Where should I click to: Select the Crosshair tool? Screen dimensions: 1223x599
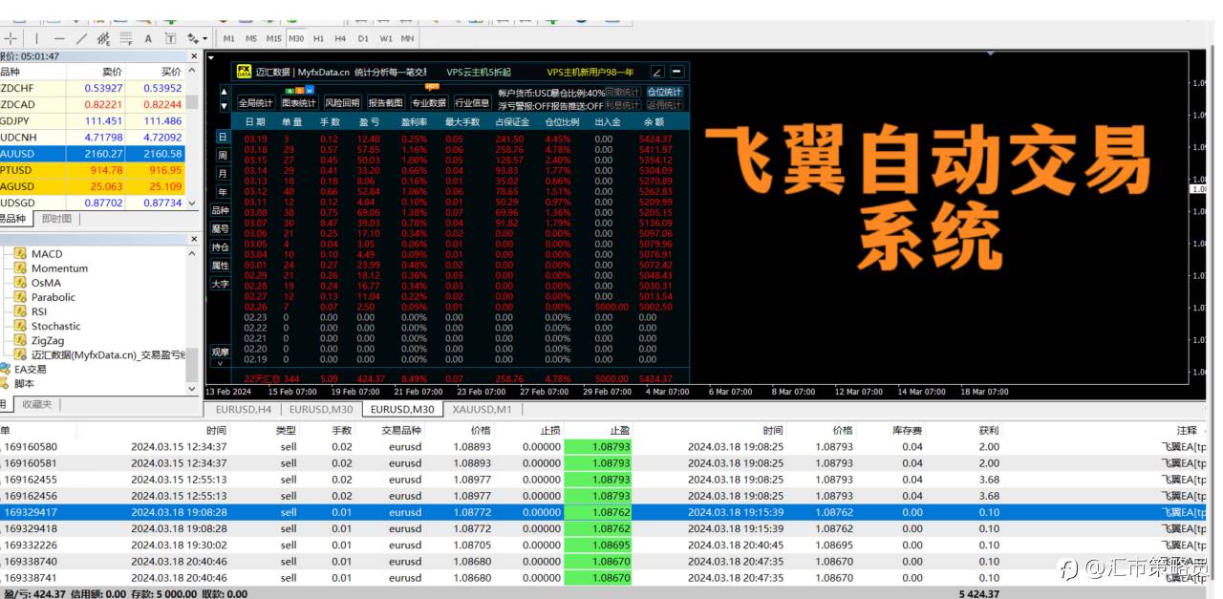coord(11,38)
